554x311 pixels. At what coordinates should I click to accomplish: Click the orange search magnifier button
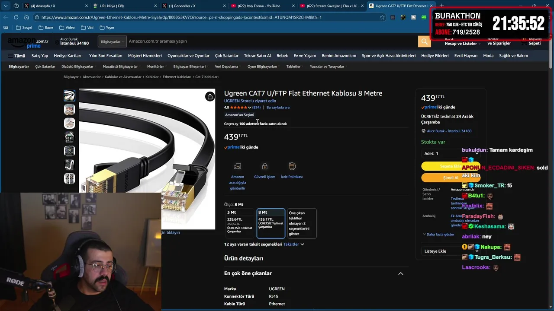pyautogui.click(x=424, y=41)
